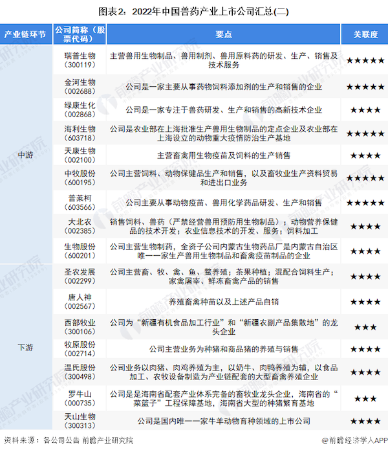
Task: Click the star rating for 普莱柯
Action: 365,203
